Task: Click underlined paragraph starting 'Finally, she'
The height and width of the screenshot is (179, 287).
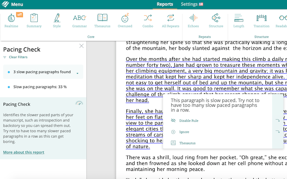Action: tap(144, 129)
